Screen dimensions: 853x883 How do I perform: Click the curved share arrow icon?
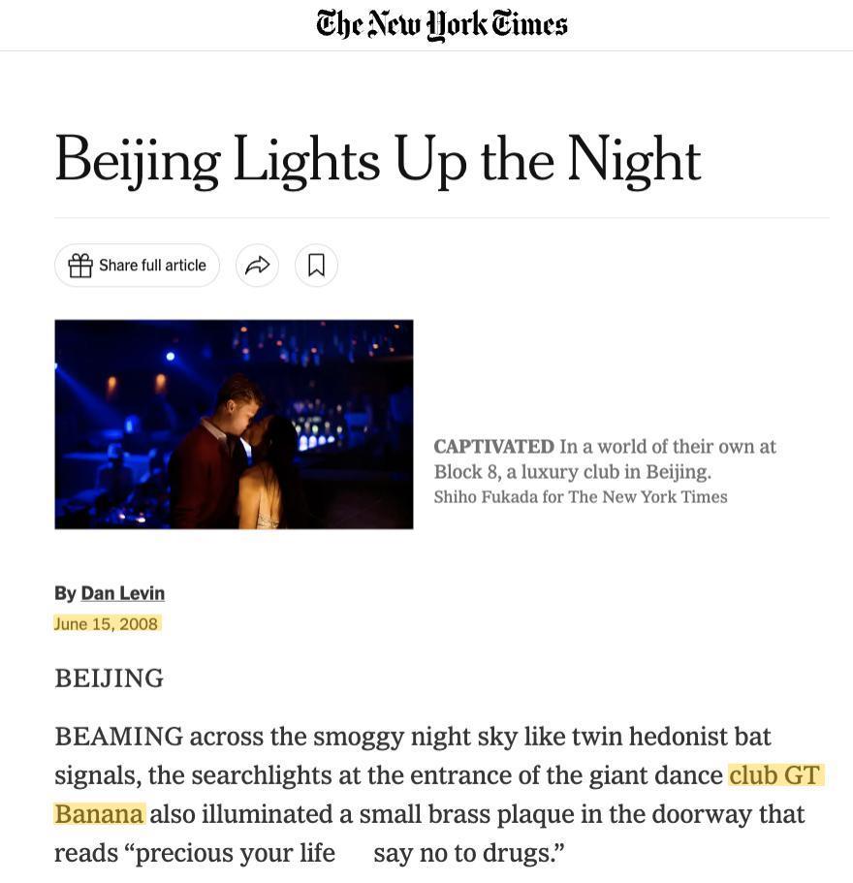click(x=257, y=265)
